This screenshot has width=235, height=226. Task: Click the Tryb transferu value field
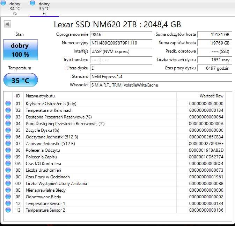121,60
